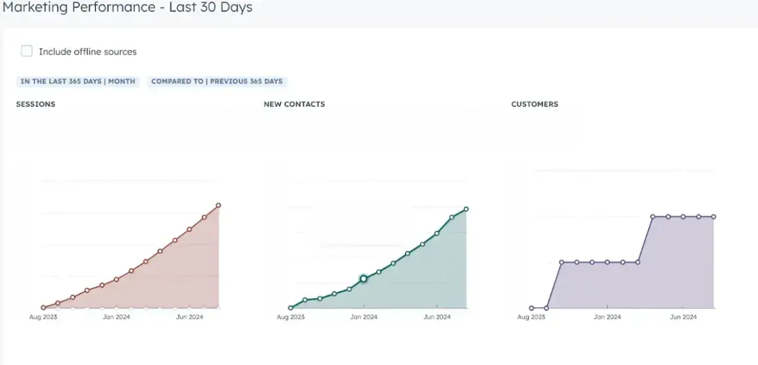Image resolution: width=758 pixels, height=365 pixels.
Task: Select the highlighted Jan 2024 point in New Contacts
Action: (x=364, y=278)
